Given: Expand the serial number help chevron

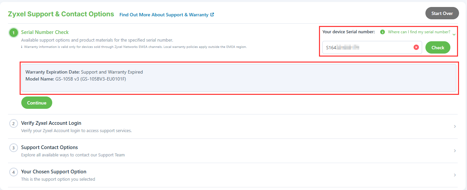Looking at the screenshot, I should (454, 34).
